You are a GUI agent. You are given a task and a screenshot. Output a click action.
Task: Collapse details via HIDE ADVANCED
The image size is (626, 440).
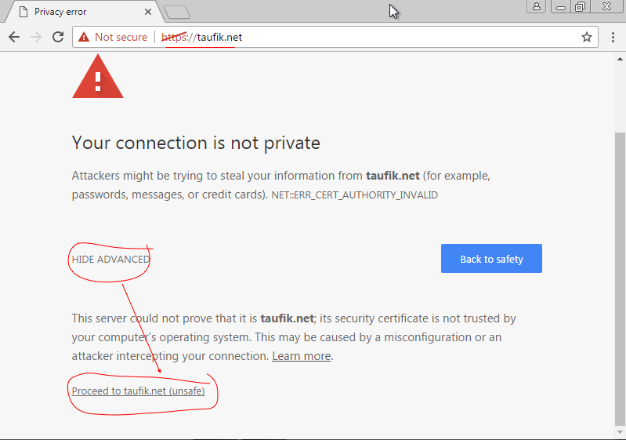(110, 260)
